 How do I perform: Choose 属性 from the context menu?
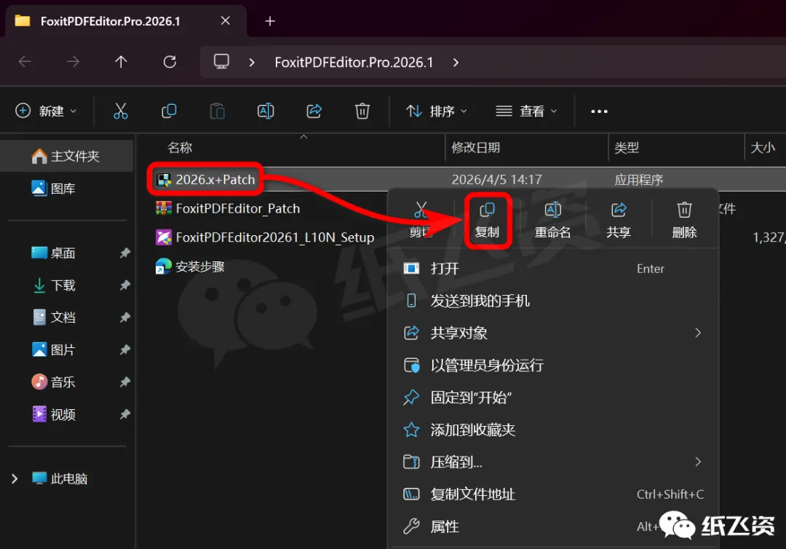pos(552,526)
